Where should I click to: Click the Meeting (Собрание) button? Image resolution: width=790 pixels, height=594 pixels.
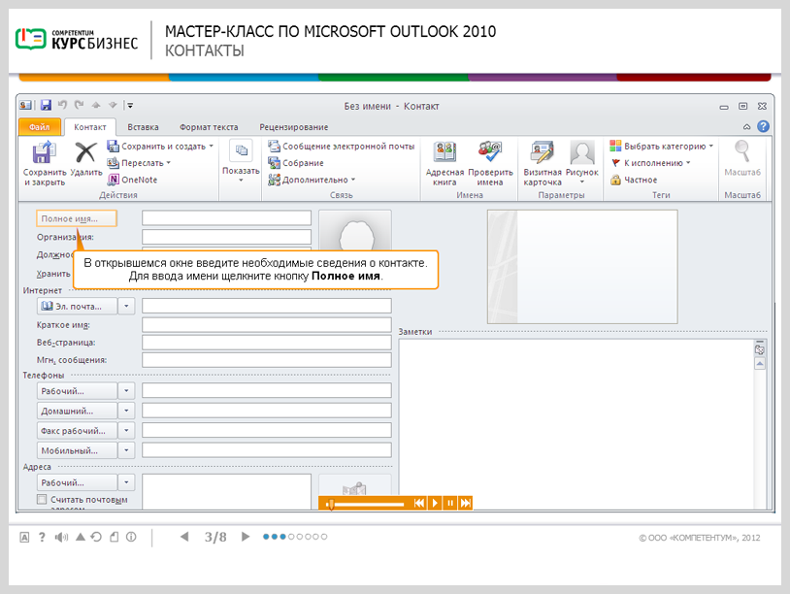pos(296,163)
